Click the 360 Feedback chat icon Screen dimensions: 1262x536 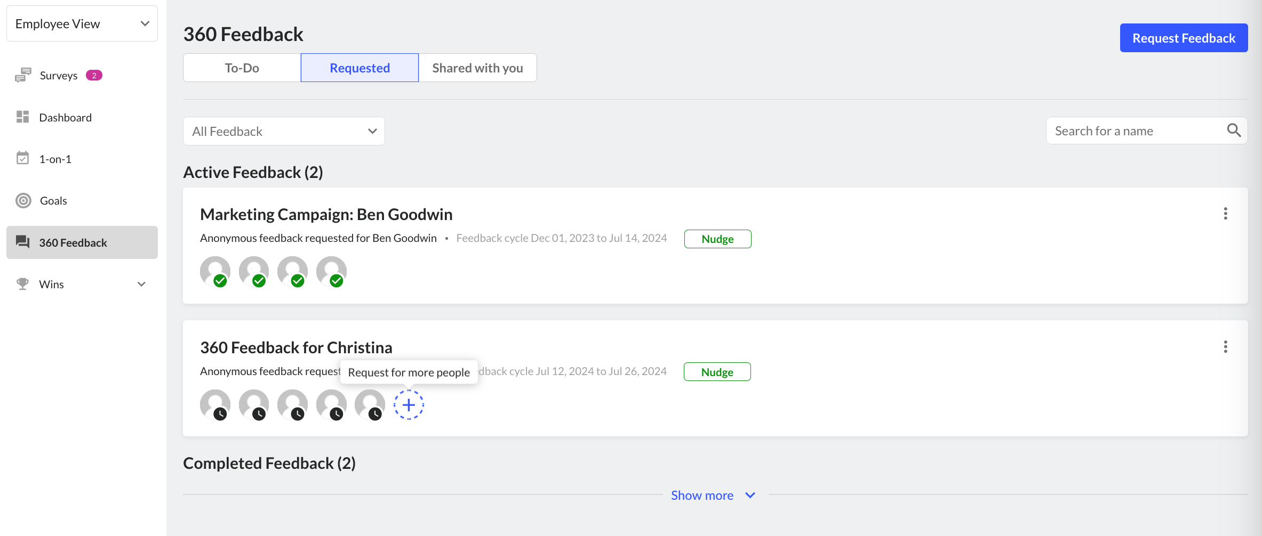pyautogui.click(x=22, y=242)
